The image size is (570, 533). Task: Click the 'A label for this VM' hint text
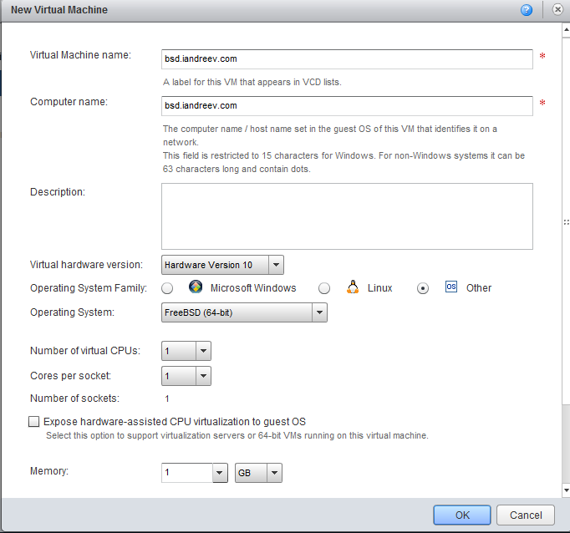(252, 82)
